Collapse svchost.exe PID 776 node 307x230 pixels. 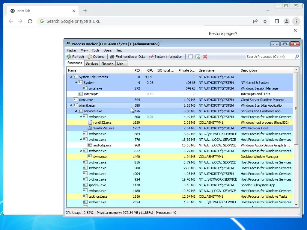click(81, 140)
